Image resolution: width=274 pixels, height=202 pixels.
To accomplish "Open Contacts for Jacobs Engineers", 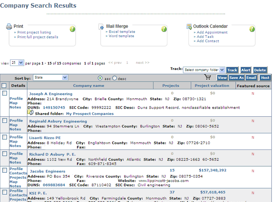I will click(18, 173).
